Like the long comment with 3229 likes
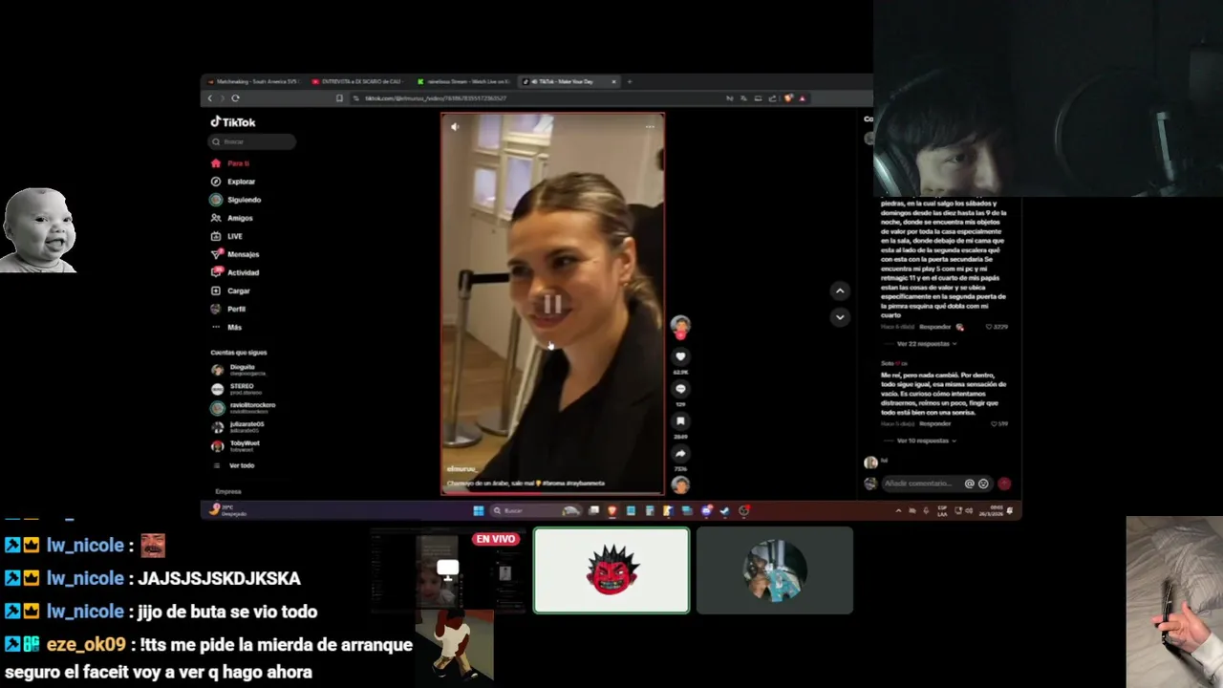This screenshot has width=1223, height=688. pyautogui.click(x=991, y=327)
